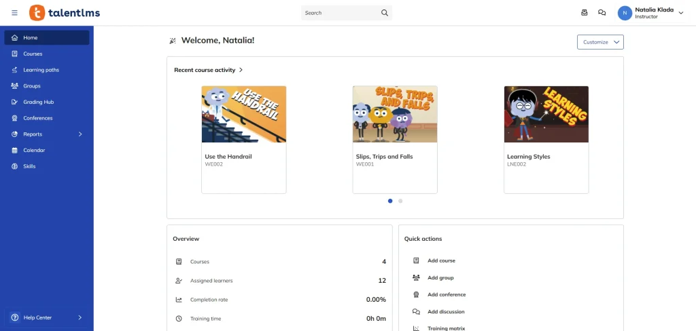Go to second carousel page dot
The width and height of the screenshot is (696, 331).
[x=400, y=201]
